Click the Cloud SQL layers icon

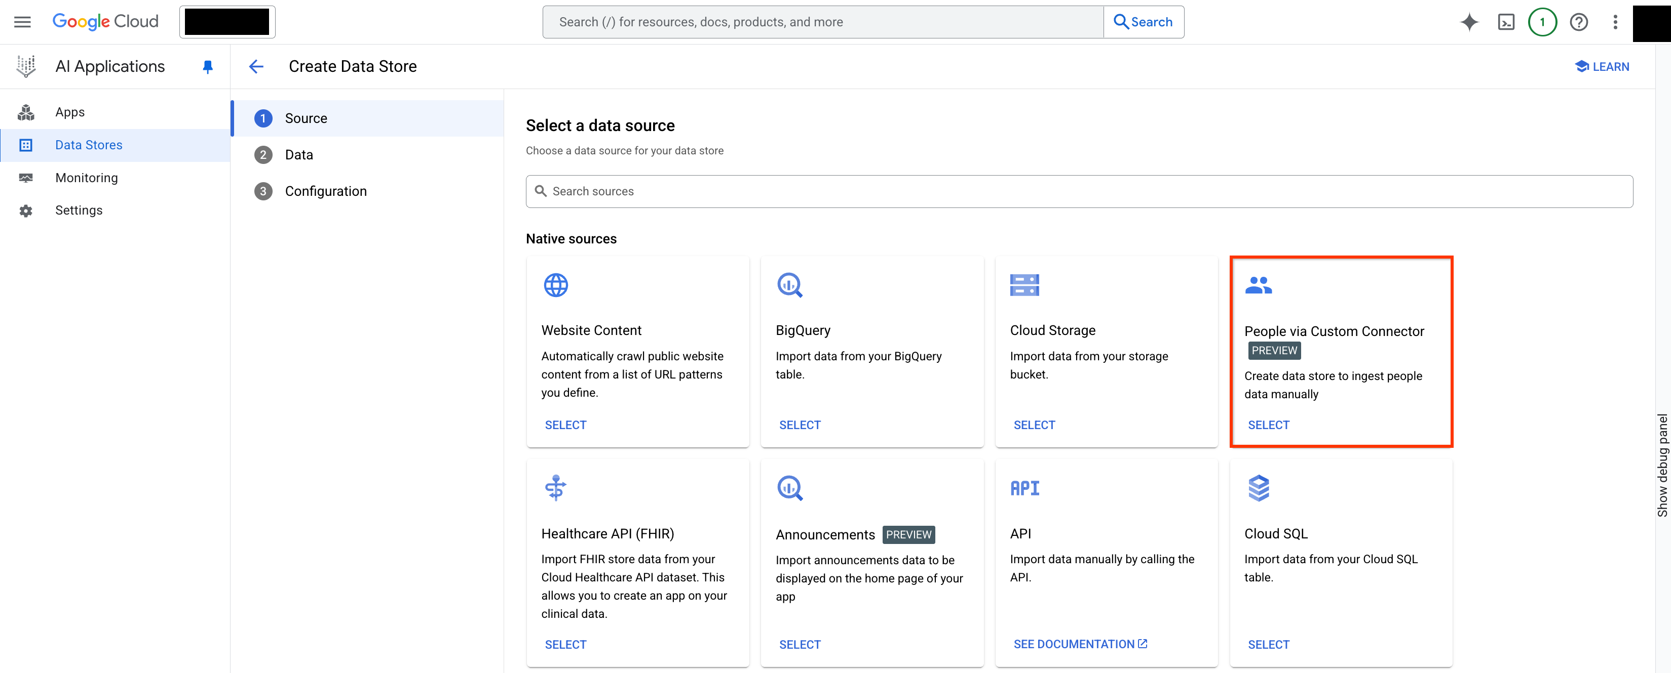[1259, 488]
